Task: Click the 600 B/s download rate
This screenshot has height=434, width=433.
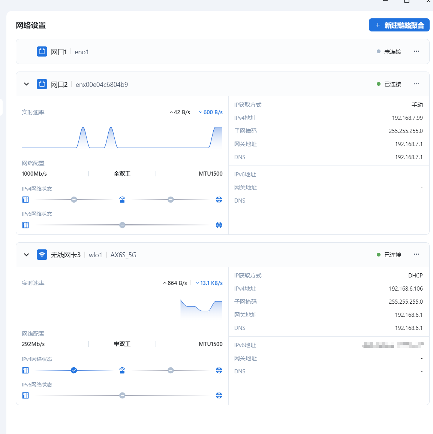Action: (211, 112)
